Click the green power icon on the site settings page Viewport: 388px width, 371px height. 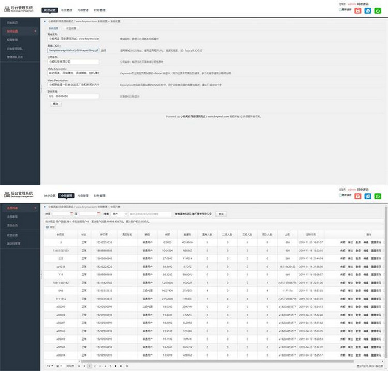pyautogui.click(x=378, y=11)
